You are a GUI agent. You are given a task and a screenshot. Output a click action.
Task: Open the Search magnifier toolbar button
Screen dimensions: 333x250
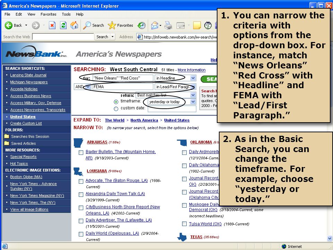(x=93, y=25)
